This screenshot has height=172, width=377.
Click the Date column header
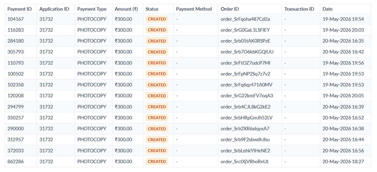tap(327, 9)
